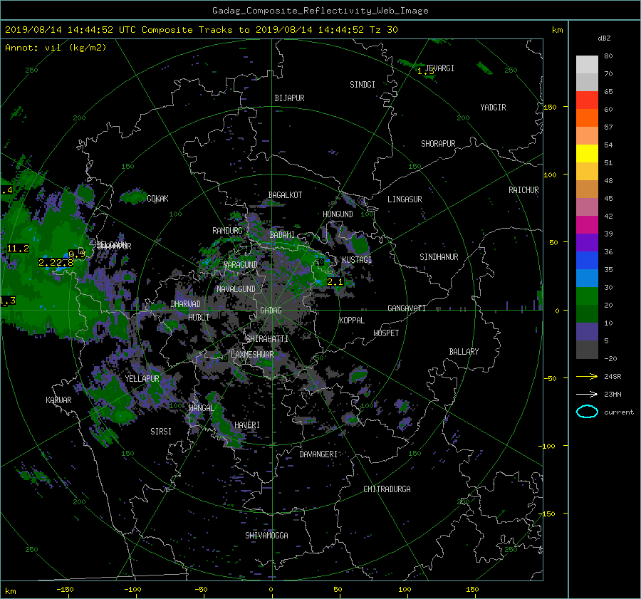Click the BADAMI town label
This screenshot has height=599, width=641.
[x=282, y=235]
